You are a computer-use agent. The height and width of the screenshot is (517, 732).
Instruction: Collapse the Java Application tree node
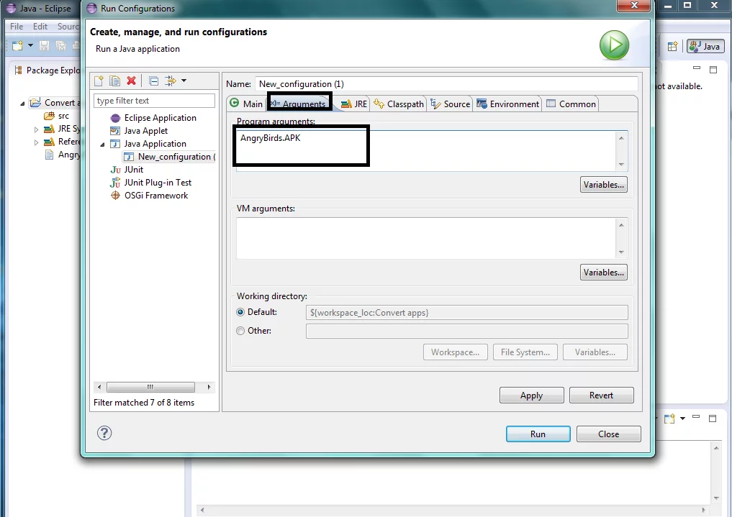102,144
